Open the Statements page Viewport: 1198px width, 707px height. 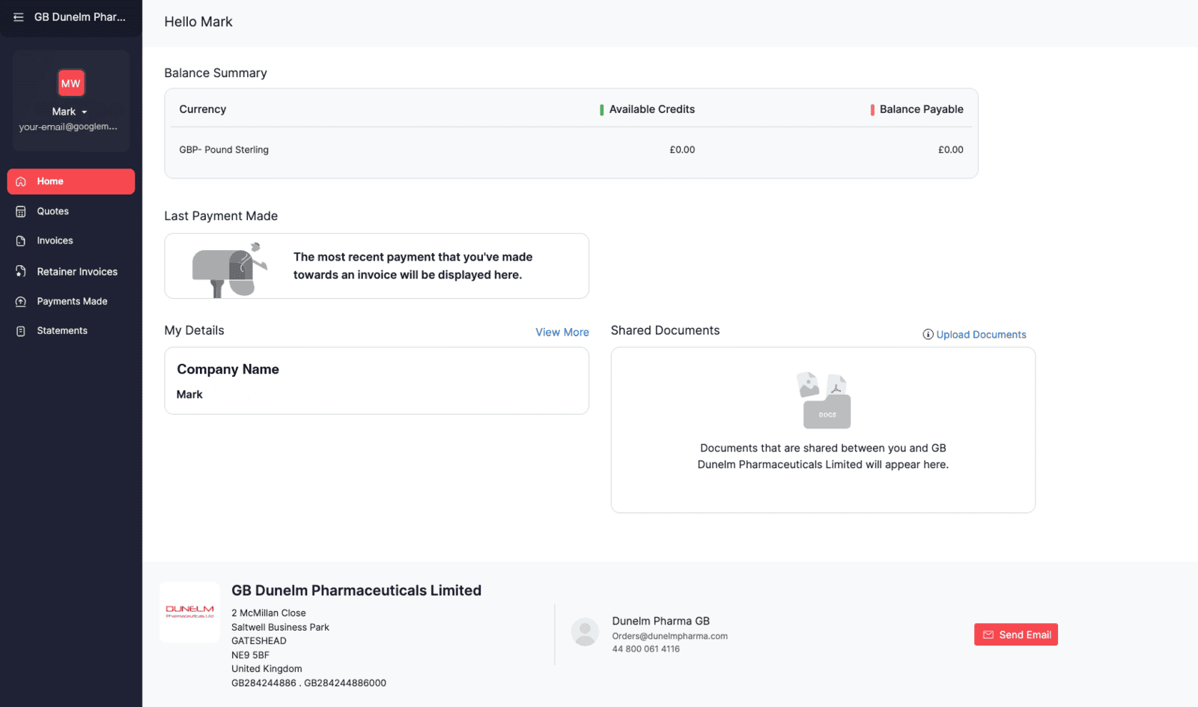coord(62,331)
